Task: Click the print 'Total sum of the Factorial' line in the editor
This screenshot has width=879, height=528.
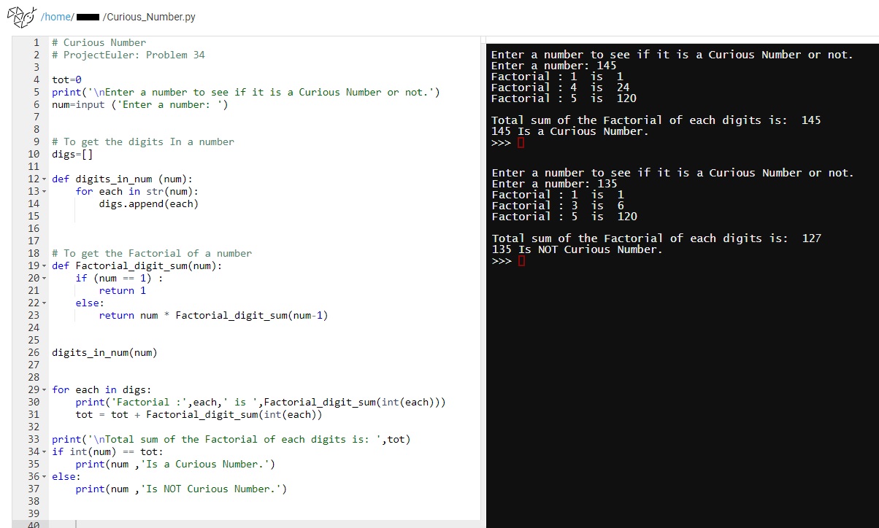Action: point(231,439)
